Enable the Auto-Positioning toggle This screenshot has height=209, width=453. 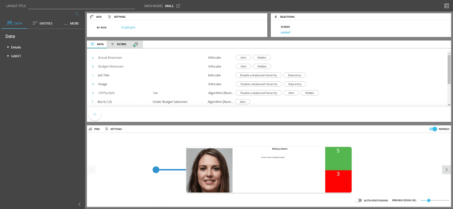point(358,201)
